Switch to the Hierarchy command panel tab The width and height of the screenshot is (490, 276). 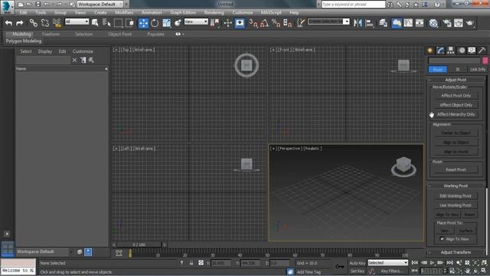click(451, 51)
